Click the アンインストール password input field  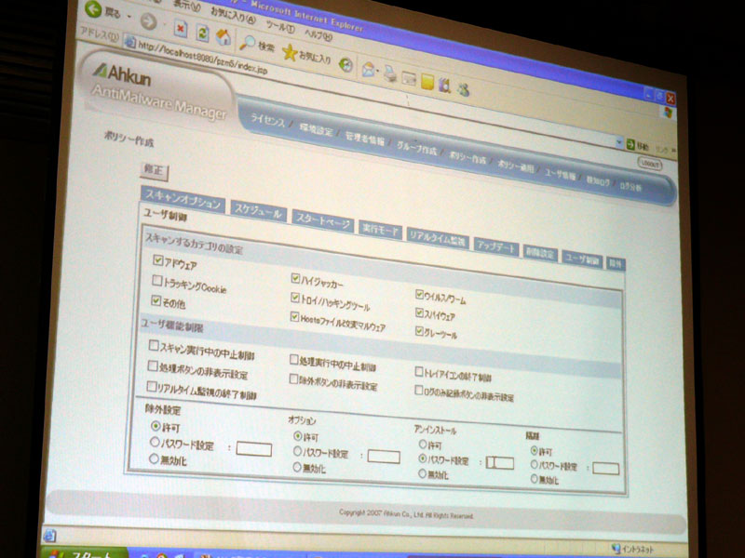[x=500, y=462]
